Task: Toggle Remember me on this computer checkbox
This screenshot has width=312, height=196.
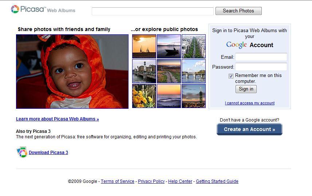Action: 231,76
